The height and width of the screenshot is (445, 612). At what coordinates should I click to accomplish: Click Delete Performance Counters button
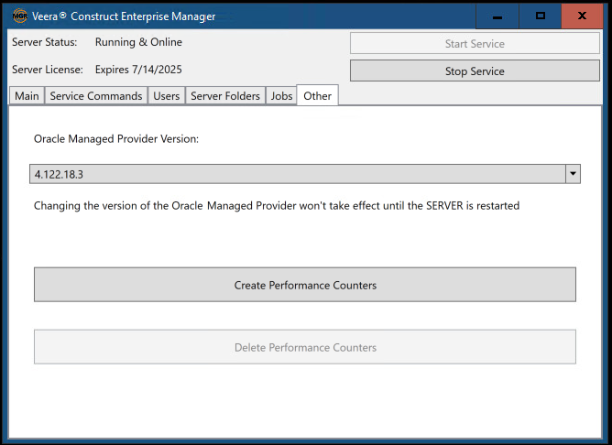pyautogui.click(x=305, y=347)
